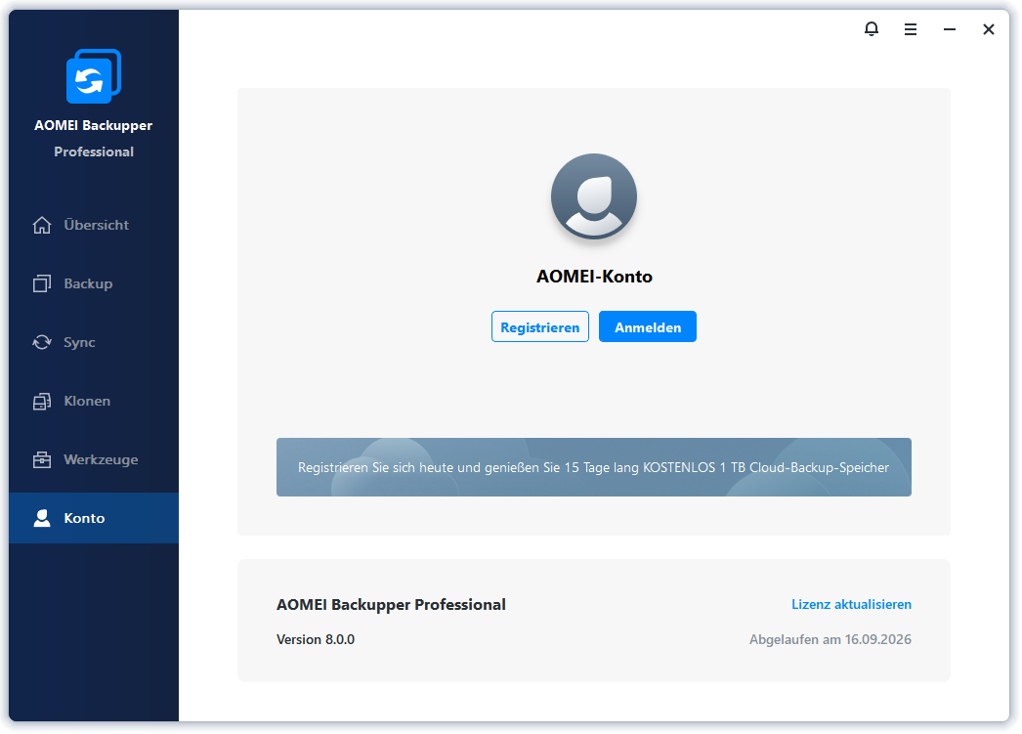The height and width of the screenshot is (734, 1022).
Task: Open the hamburger menu
Action: [x=911, y=29]
